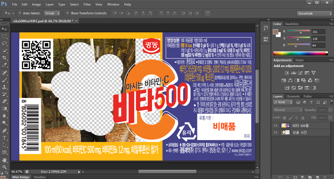Select the Lasso tool
The width and height of the screenshot is (334, 179).
4,43
